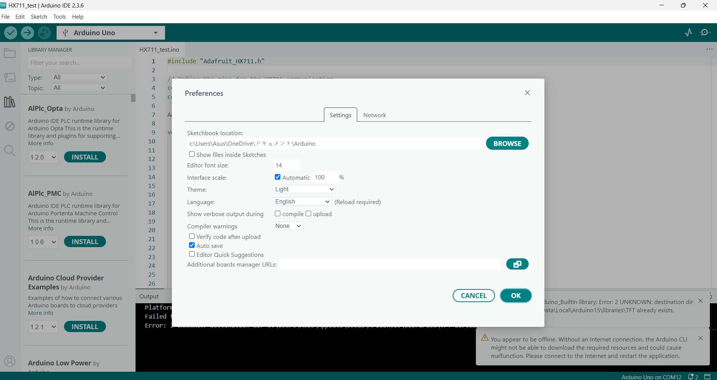The image size is (717, 380).
Task: Open the Debug sidebar icon
Action: point(10,126)
